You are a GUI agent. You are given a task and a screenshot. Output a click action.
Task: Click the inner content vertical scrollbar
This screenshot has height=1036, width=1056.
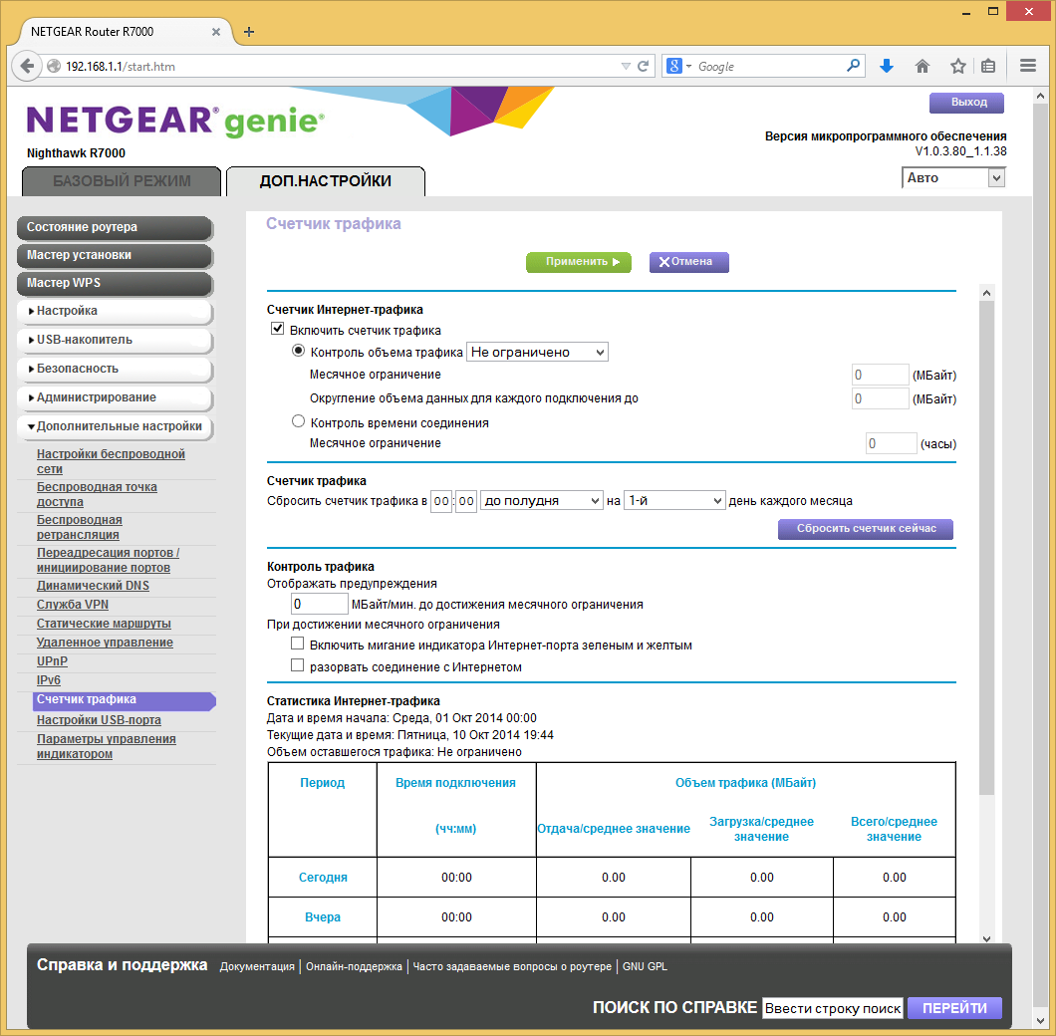986,547
